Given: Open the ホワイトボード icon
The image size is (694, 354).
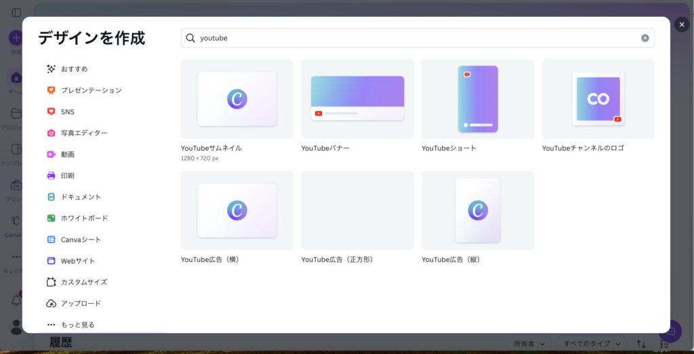Looking at the screenshot, I should click(51, 218).
